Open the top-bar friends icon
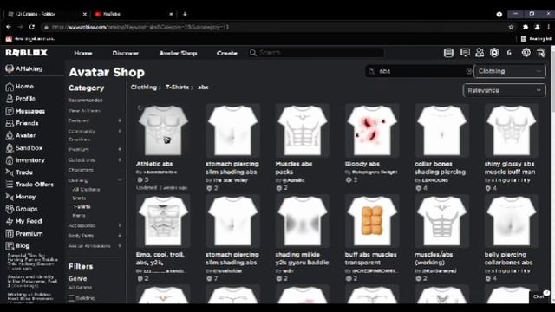555x312 pixels. click(x=480, y=53)
